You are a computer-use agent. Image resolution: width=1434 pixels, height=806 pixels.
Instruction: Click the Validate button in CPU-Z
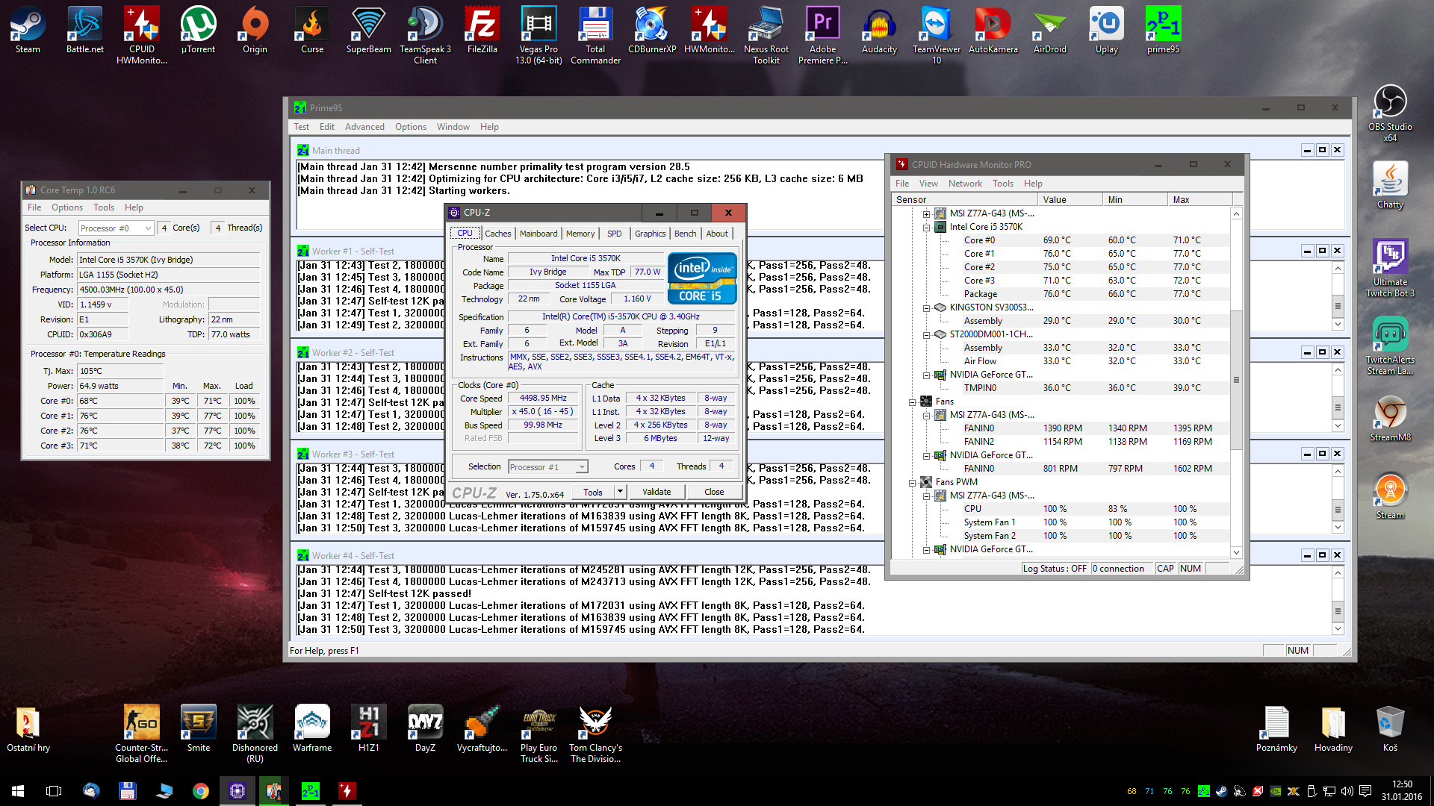pyautogui.click(x=656, y=492)
